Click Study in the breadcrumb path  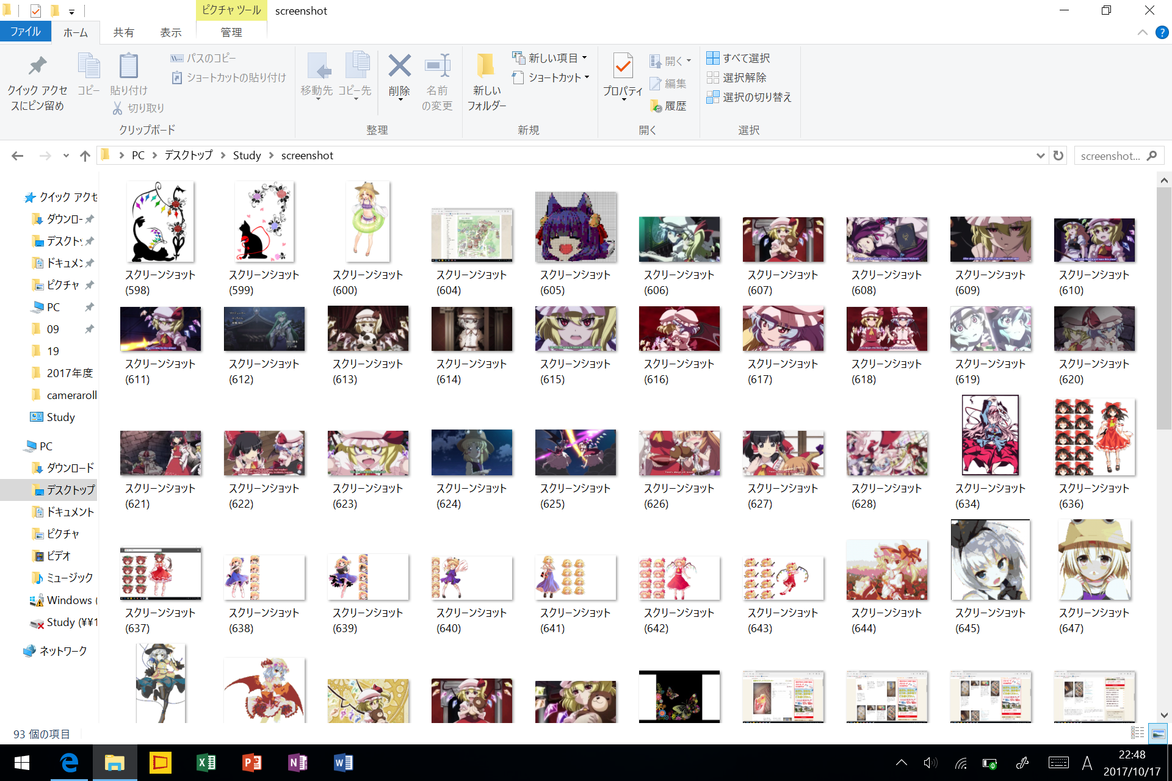pyautogui.click(x=247, y=156)
